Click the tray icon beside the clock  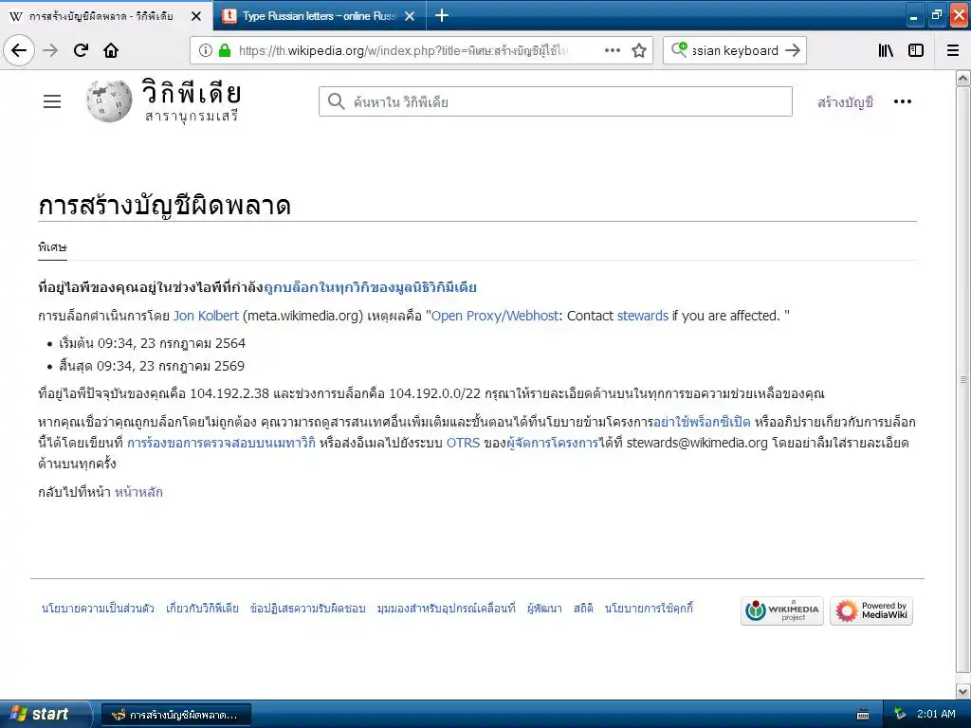click(901, 715)
